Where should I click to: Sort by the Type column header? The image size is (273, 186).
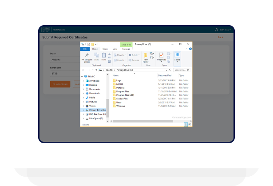click(182, 76)
